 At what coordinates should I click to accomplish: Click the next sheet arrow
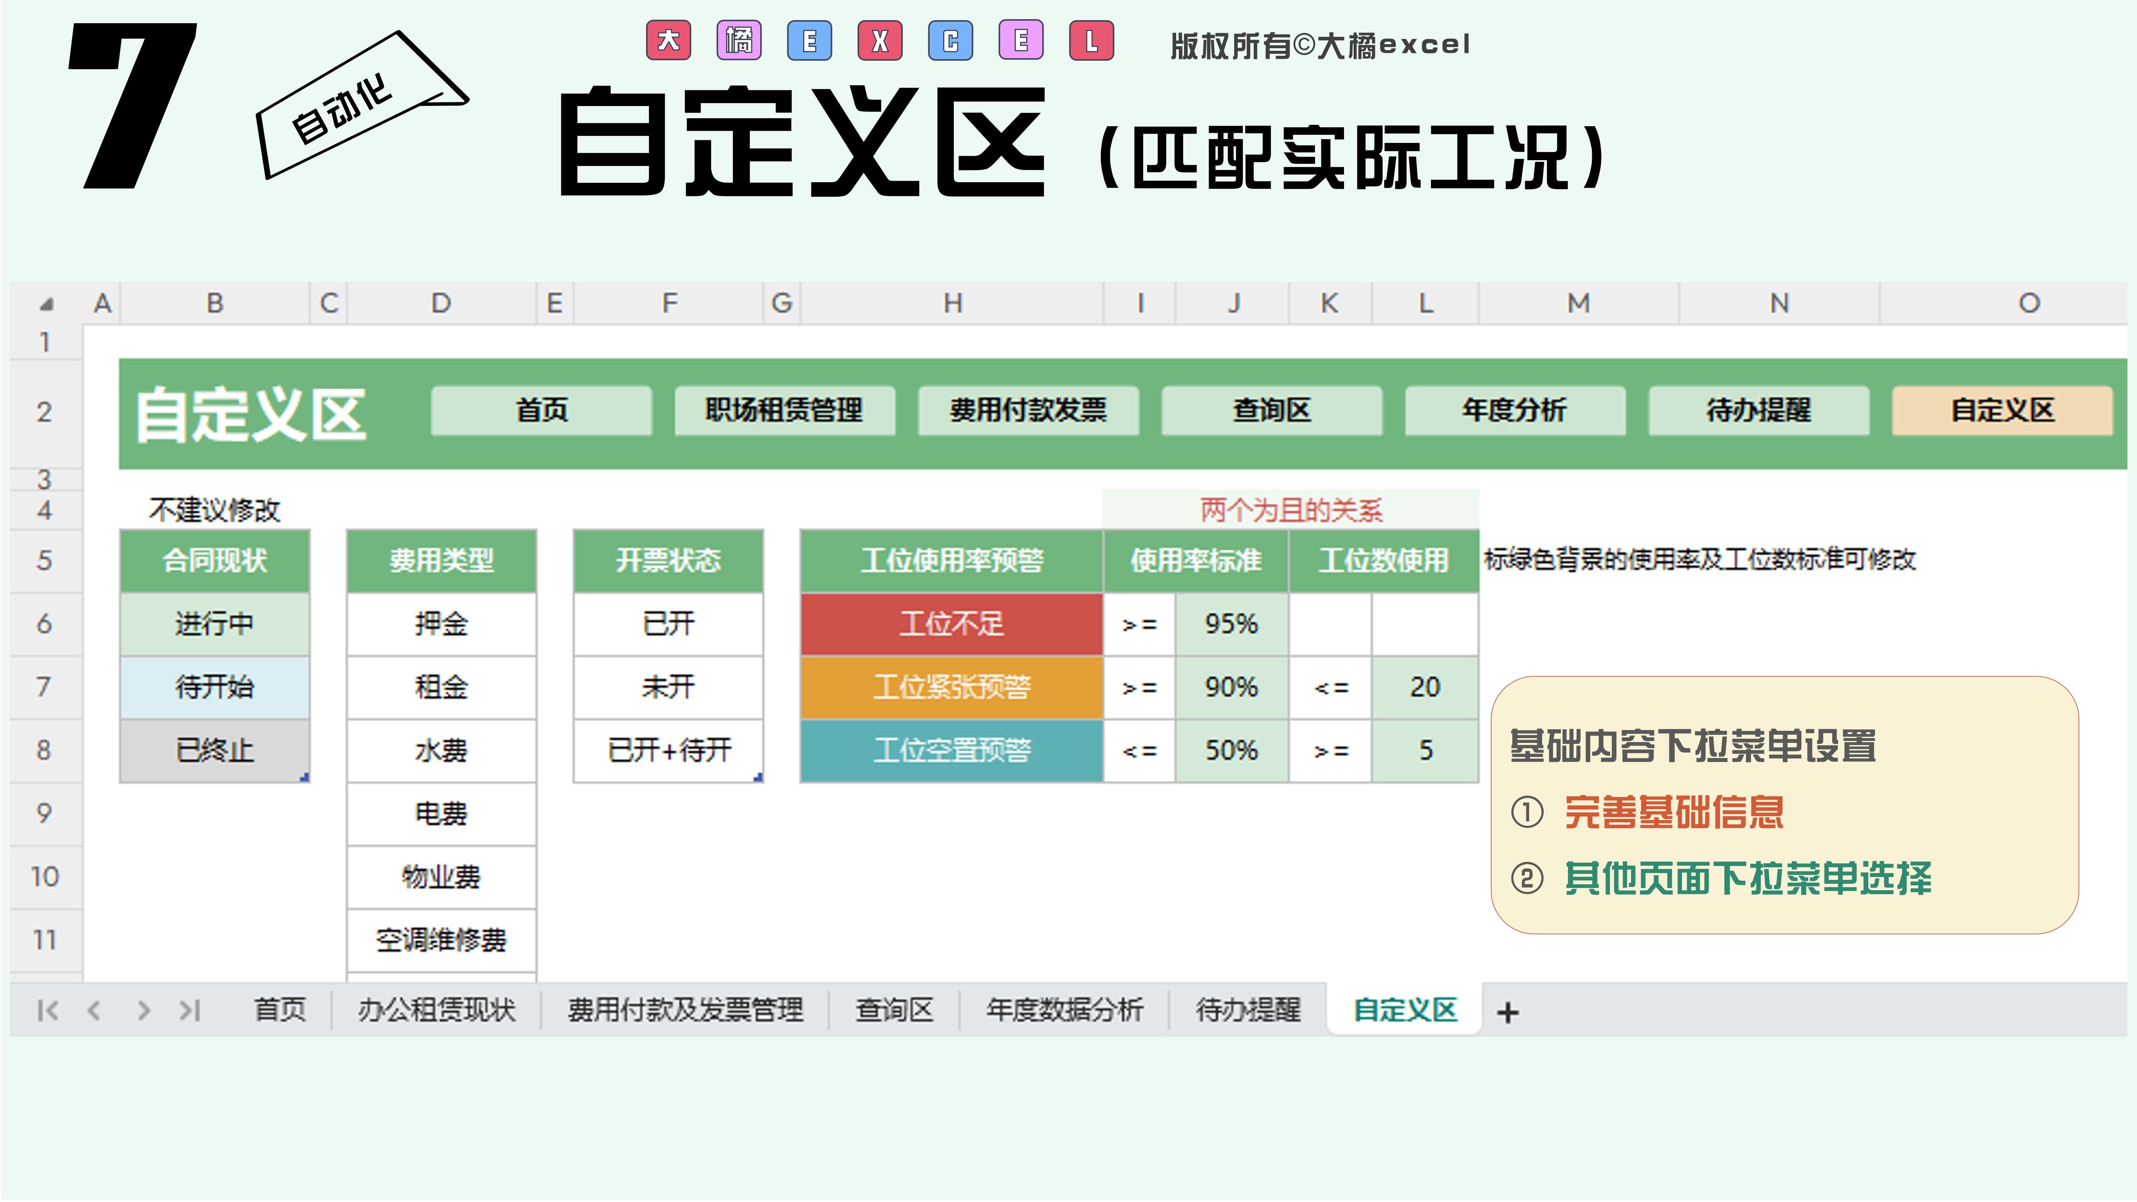click(144, 1009)
